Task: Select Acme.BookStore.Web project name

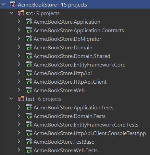Action: tap(59, 91)
